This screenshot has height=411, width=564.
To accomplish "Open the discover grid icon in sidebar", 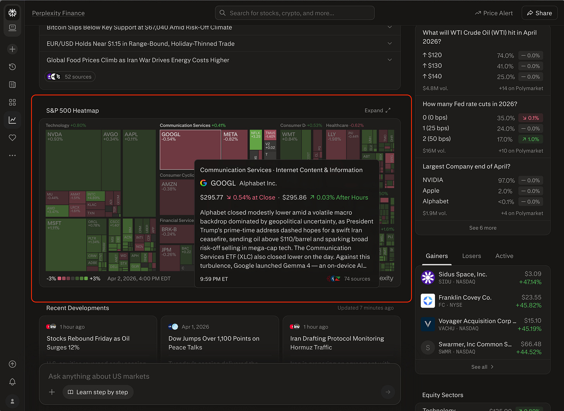I will (12, 102).
